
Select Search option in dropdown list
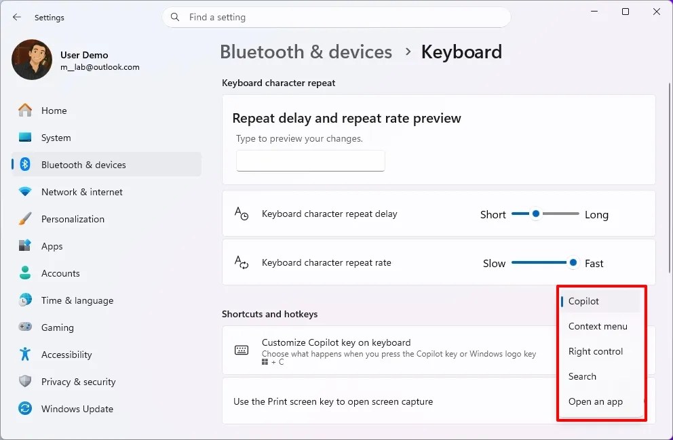(600, 376)
